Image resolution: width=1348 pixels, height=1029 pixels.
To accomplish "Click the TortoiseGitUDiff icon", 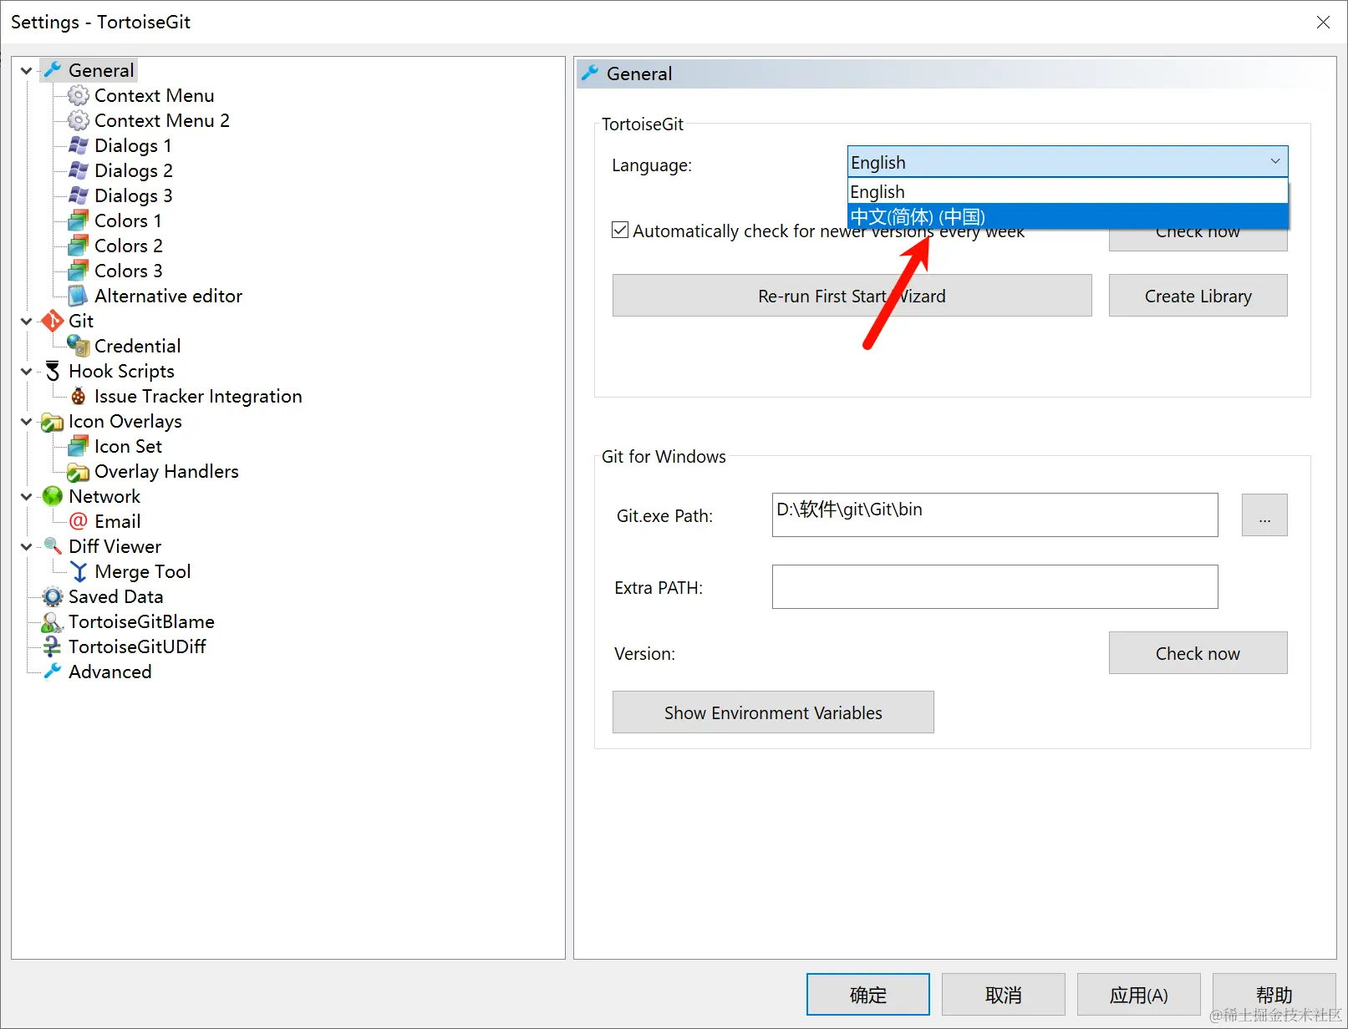I will coord(53,646).
